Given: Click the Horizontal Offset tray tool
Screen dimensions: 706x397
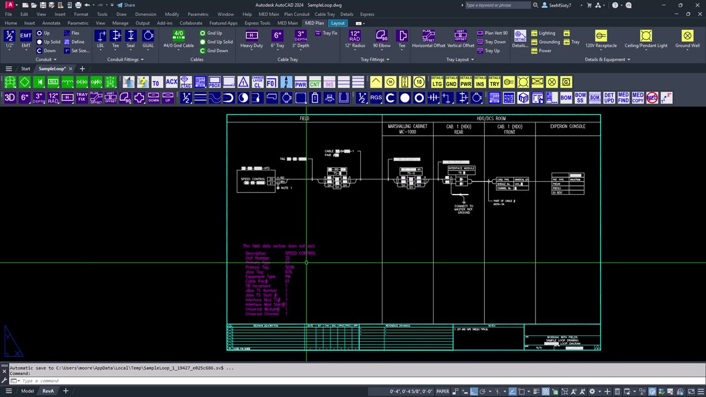Looking at the screenshot, I should (x=429, y=39).
